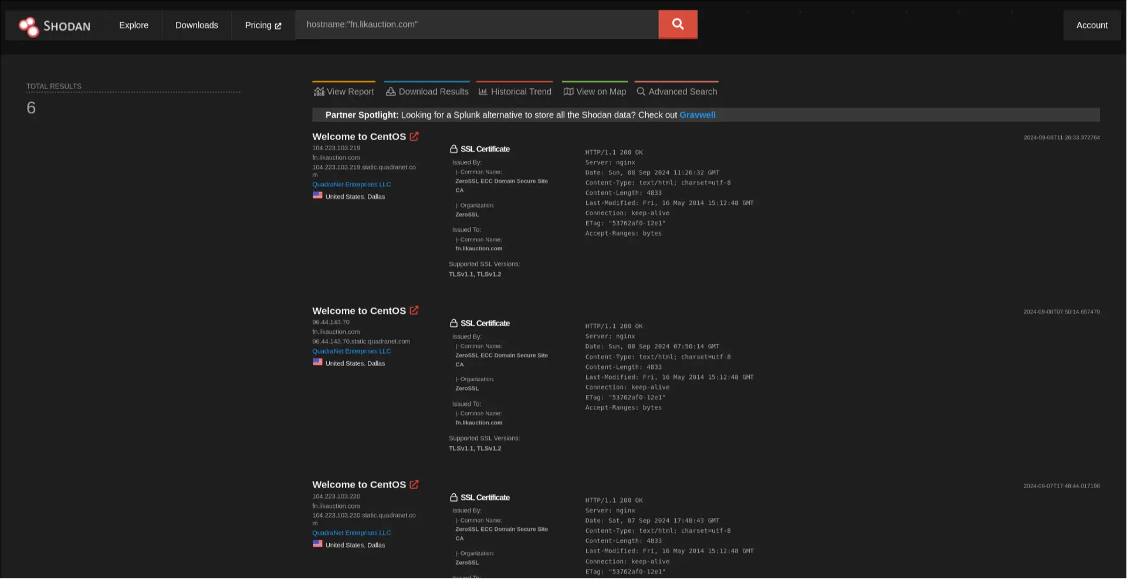Click QuadraNet Enterprises LLC under 104.223.103.219
The image size is (1127, 579).
tap(351, 184)
